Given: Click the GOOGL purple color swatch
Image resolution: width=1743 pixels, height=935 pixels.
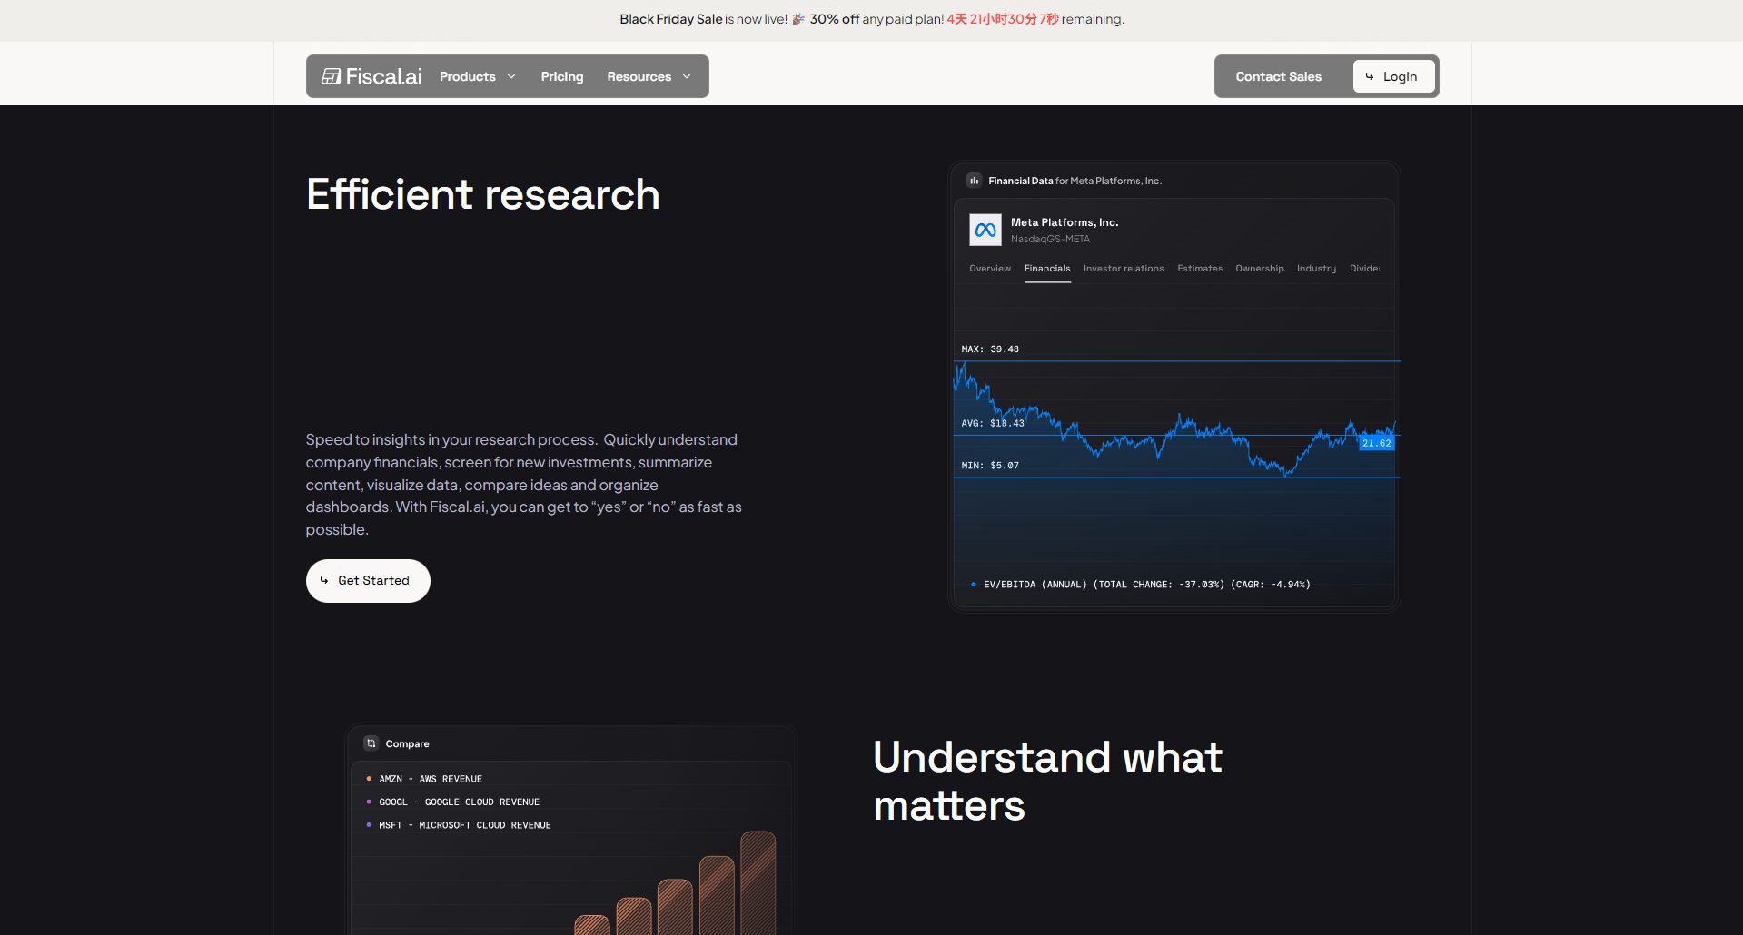Looking at the screenshot, I should [x=368, y=802].
